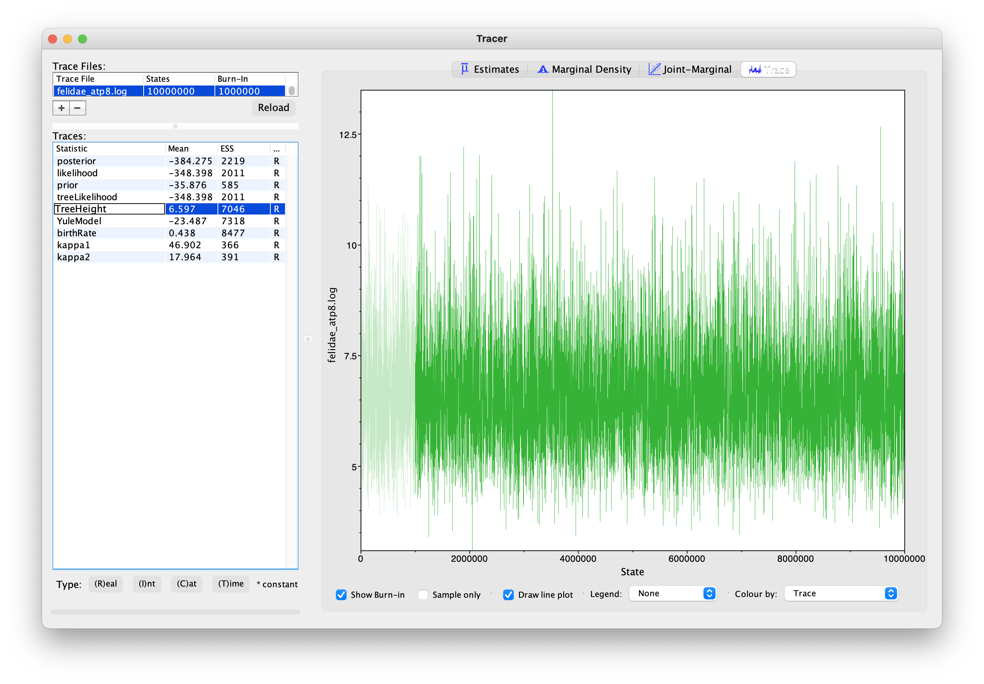The height and width of the screenshot is (684, 984).
Task: Click the Estimates tab icon
Action: (464, 69)
